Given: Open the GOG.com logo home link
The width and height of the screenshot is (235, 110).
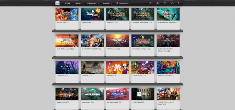Looking at the screenshot, I should (x=57, y=3).
